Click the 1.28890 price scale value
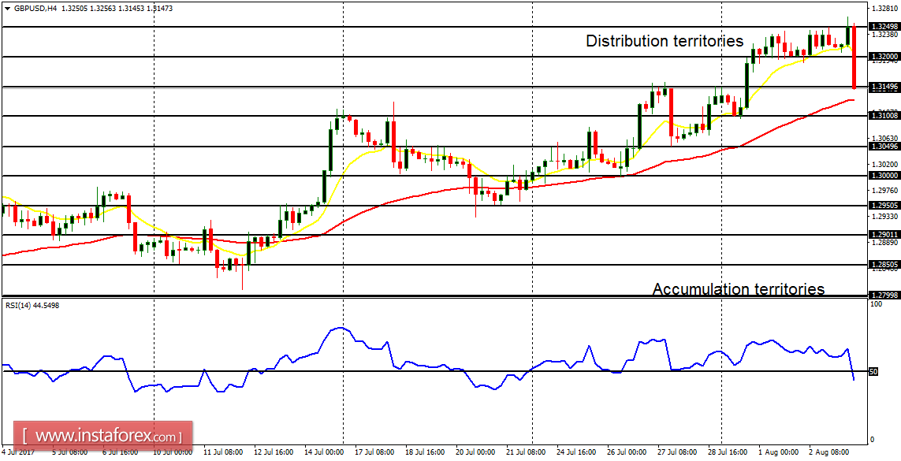This screenshot has width=901, height=461. [884, 243]
